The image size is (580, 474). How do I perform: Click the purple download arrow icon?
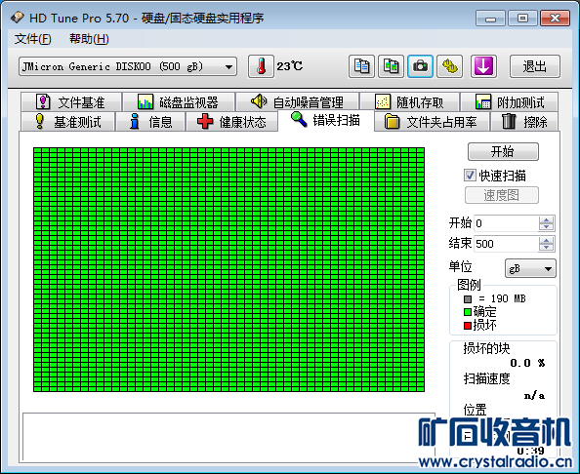tap(483, 66)
